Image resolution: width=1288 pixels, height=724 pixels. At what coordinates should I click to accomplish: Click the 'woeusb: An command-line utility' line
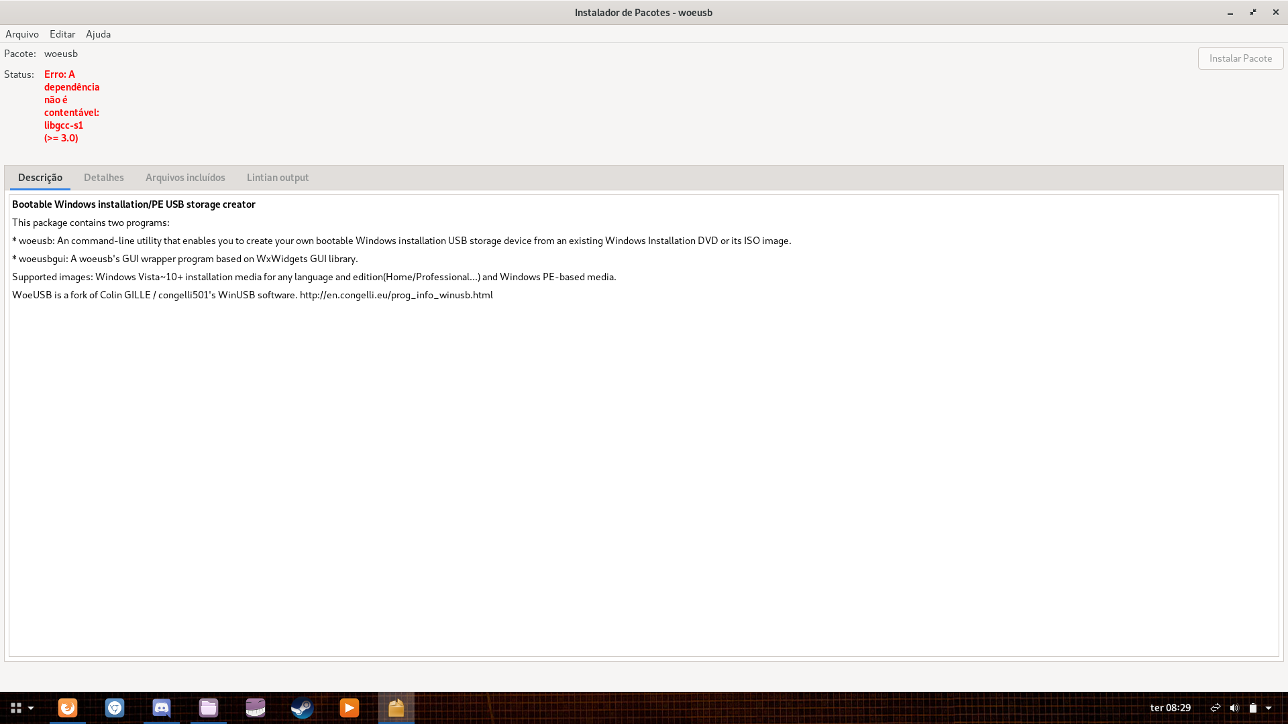click(402, 241)
